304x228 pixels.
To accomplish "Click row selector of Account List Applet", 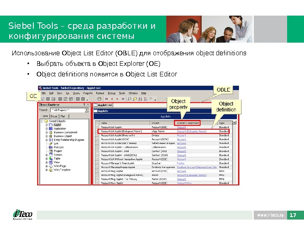I will click(x=98, y=127).
